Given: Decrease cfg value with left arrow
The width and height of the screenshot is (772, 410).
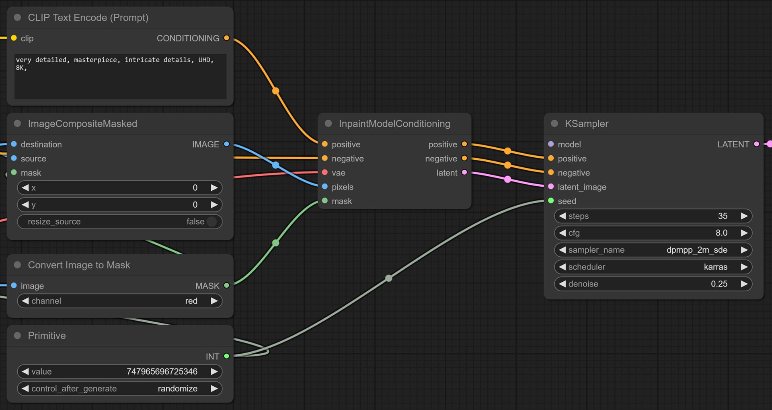Looking at the screenshot, I should pos(563,233).
